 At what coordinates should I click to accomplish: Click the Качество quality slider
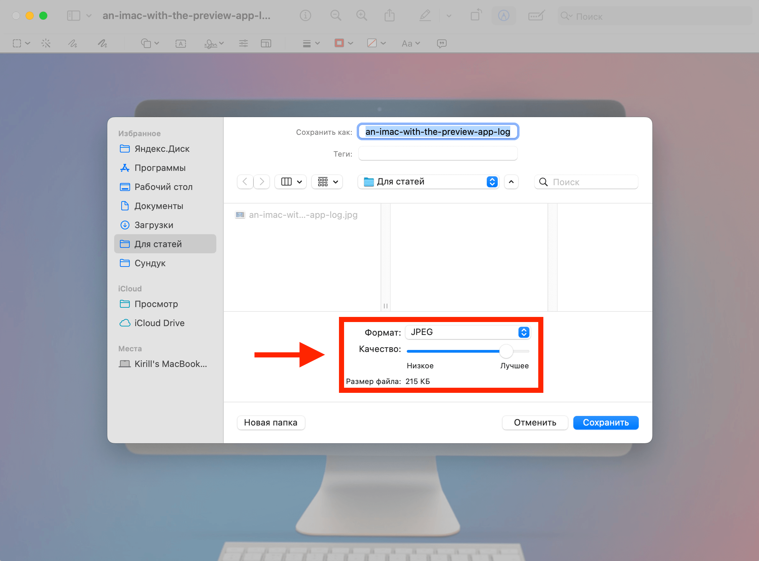click(x=468, y=351)
